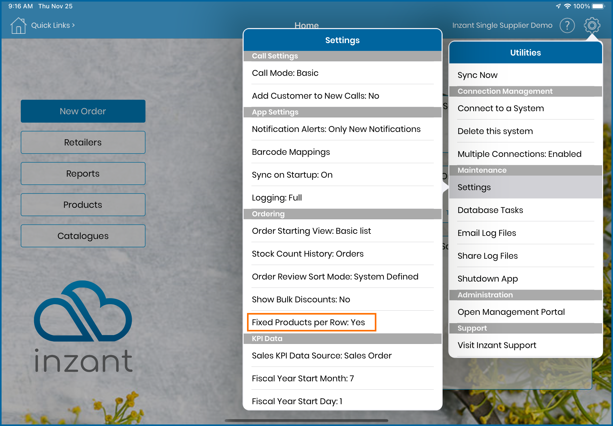The height and width of the screenshot is (426, 613).
Task: Tap the battery icon in status bar
Action: pyautogui.click(x=598, y=6)
